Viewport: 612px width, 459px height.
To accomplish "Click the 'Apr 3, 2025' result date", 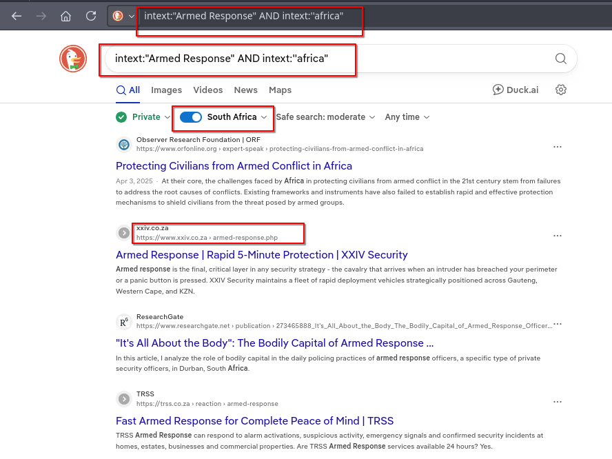I will [134, 181].
